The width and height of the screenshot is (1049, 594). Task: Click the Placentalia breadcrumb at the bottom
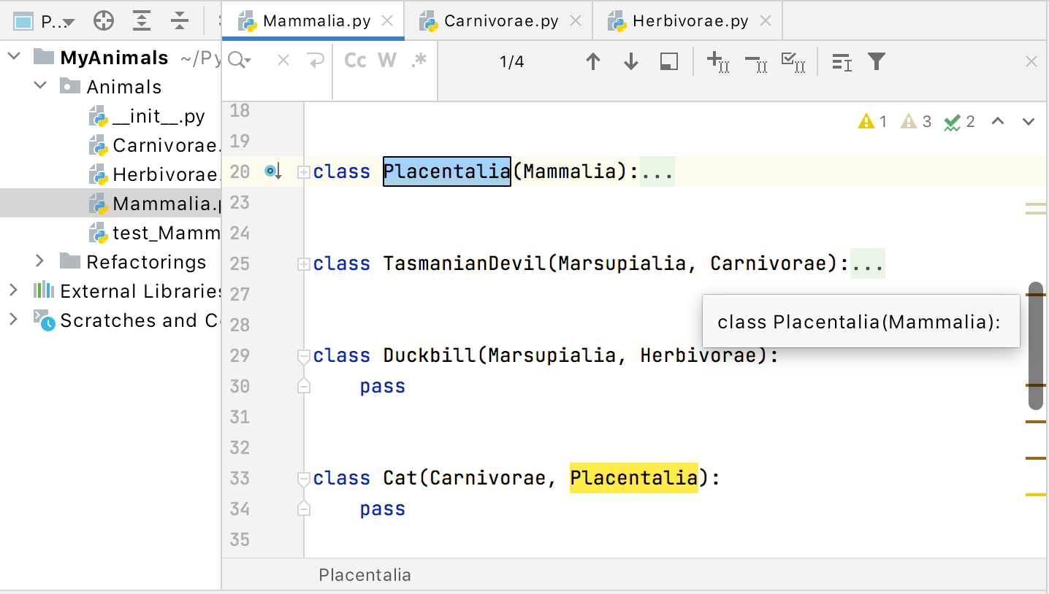(x=365, y=575)
